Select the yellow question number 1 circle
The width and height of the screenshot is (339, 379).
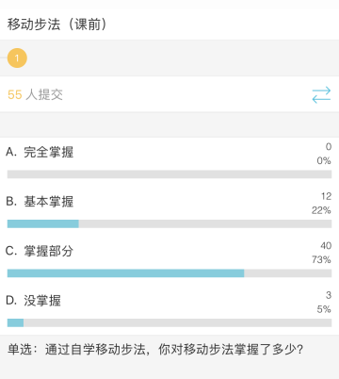tap(17, 58)
